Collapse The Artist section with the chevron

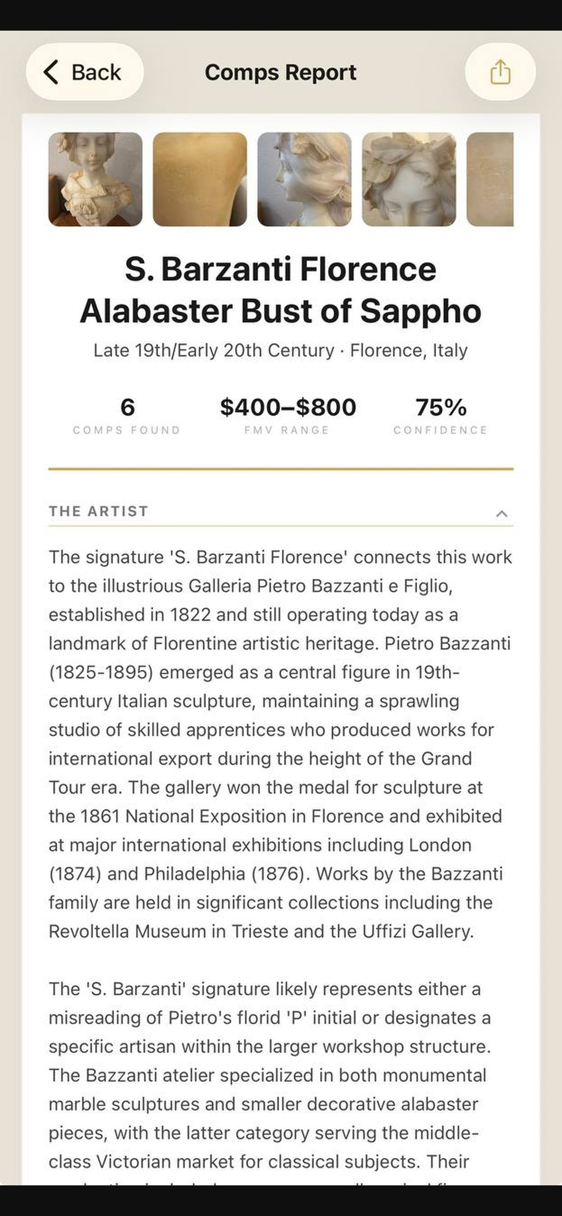tap(502, 513)
